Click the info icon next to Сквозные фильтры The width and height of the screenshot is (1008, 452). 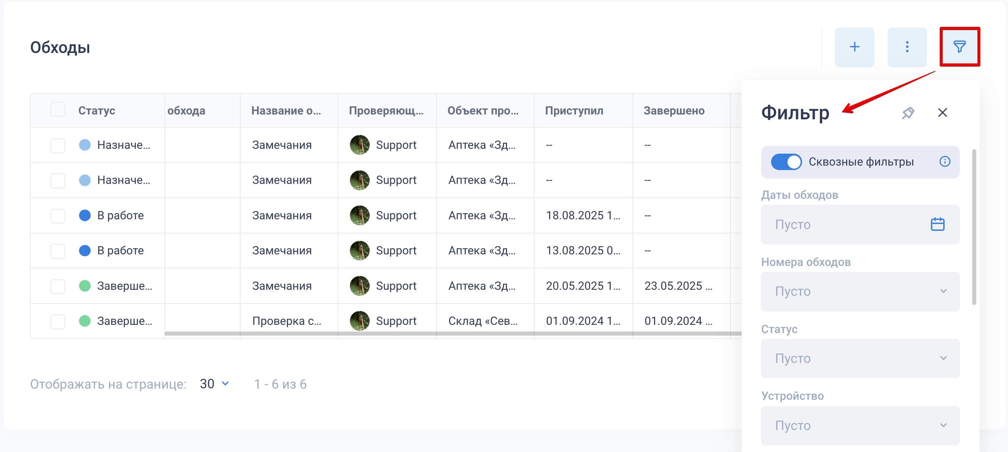coord(945,161)
